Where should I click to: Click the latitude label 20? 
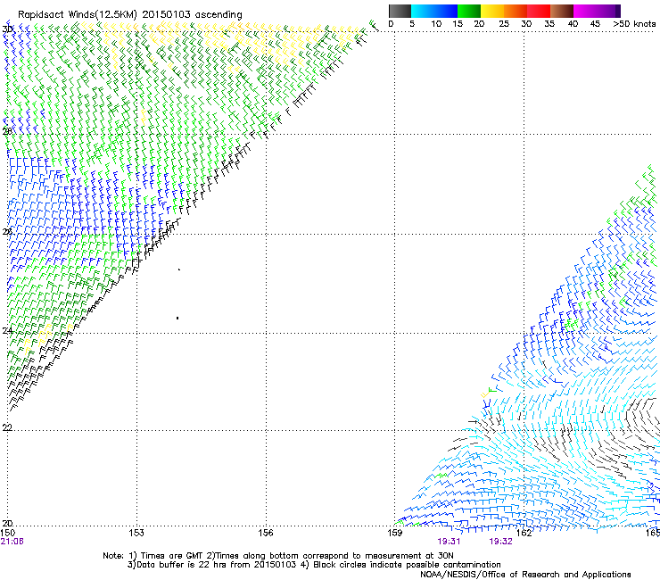(x=7, y=523)
